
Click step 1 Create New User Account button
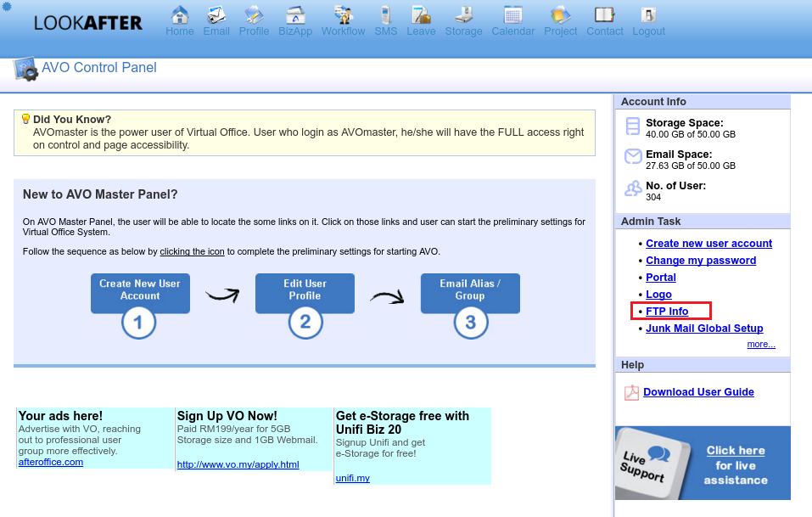click(x=140, y=306)
